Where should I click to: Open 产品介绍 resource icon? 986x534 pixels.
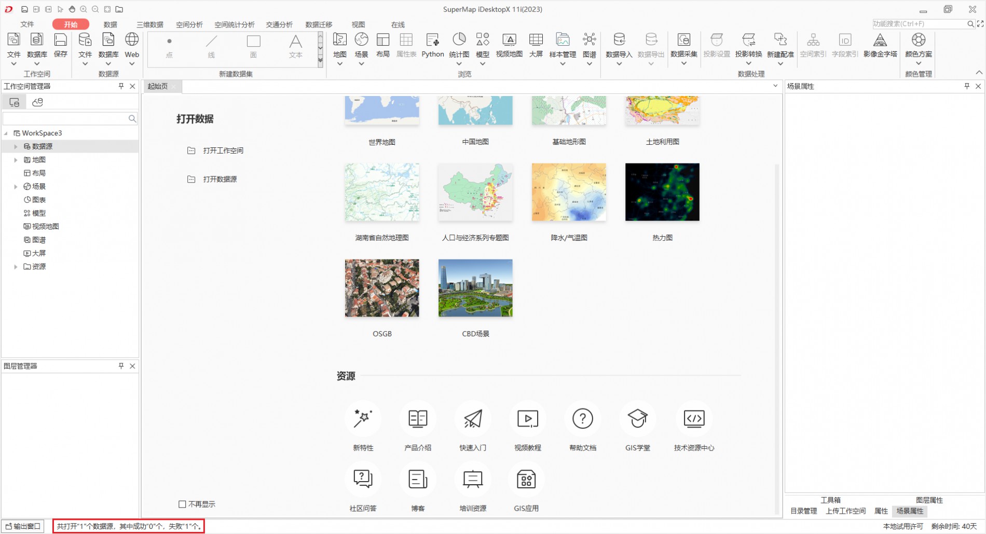tap(418, 419)
